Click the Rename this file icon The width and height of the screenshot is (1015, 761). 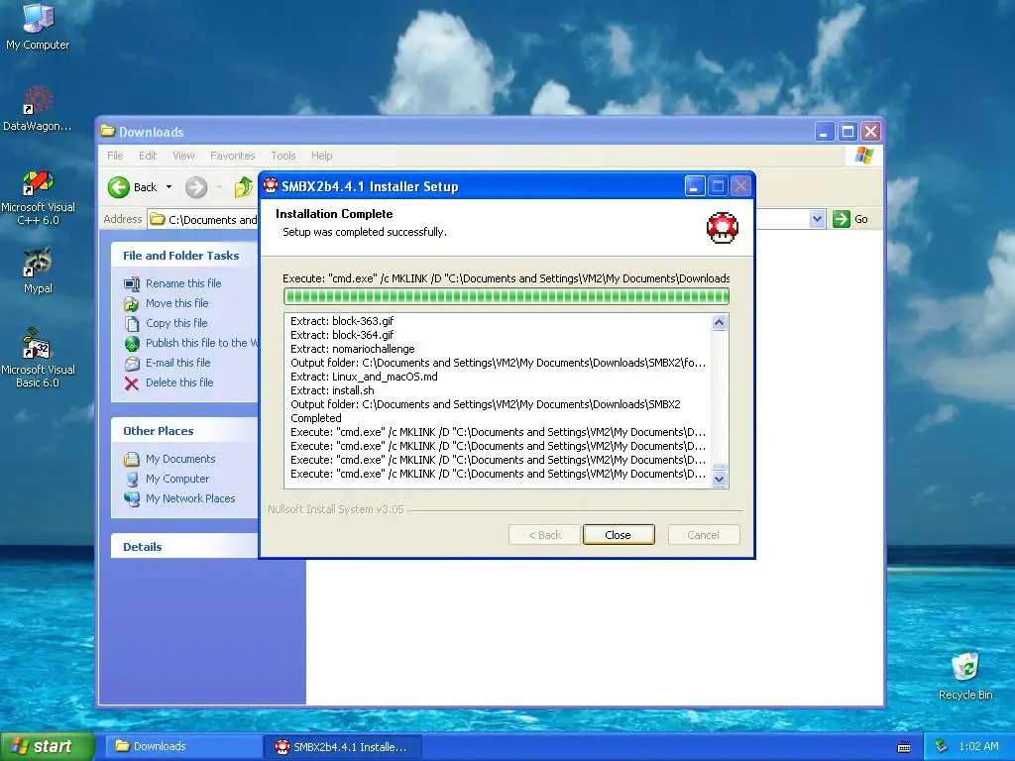pos(132,284)
